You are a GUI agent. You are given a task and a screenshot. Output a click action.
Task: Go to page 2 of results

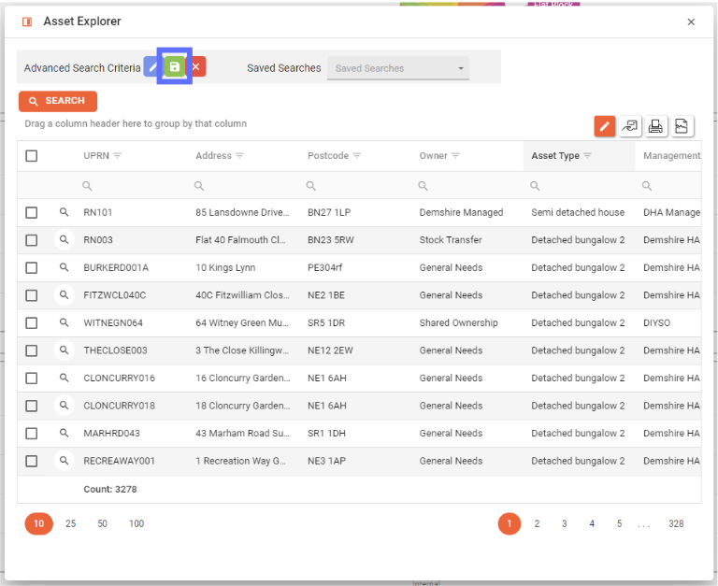pyautogui.click(x=537, y=524)
